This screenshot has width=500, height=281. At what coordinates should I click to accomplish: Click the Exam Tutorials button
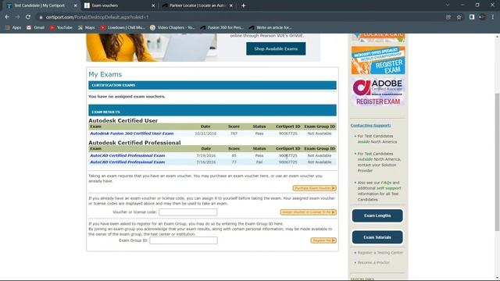tap(377, 237)
